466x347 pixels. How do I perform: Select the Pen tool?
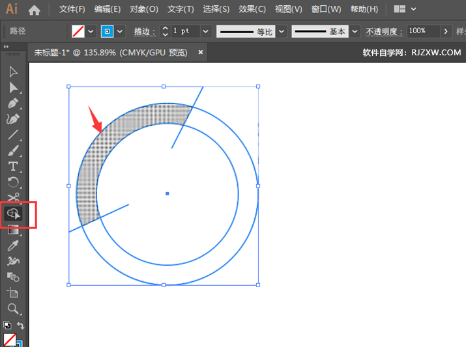[13, 104]
